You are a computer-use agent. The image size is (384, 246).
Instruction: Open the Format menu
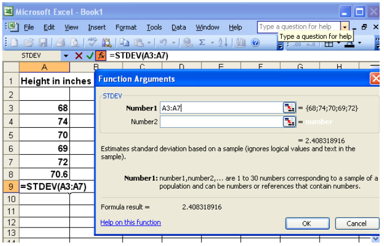(126, 27)
